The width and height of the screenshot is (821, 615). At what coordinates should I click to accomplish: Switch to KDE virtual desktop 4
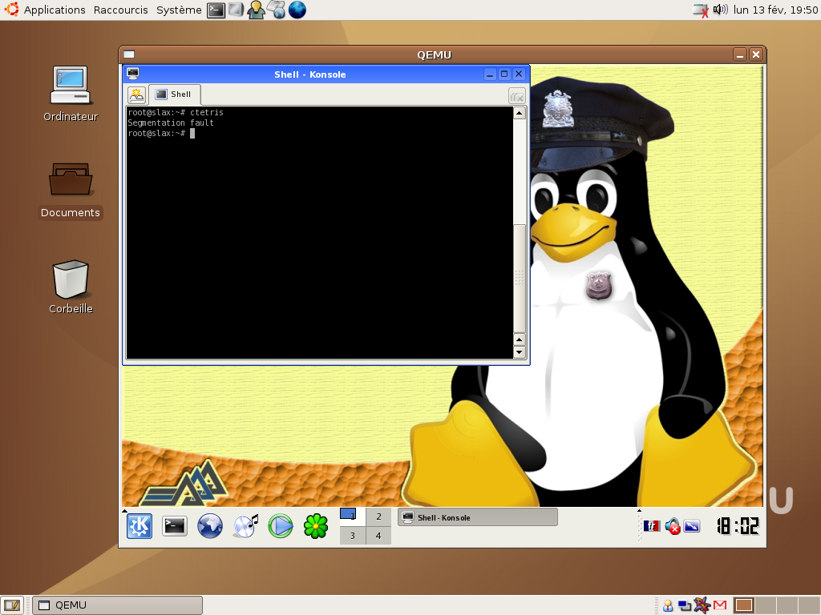(x=378, y=536)
